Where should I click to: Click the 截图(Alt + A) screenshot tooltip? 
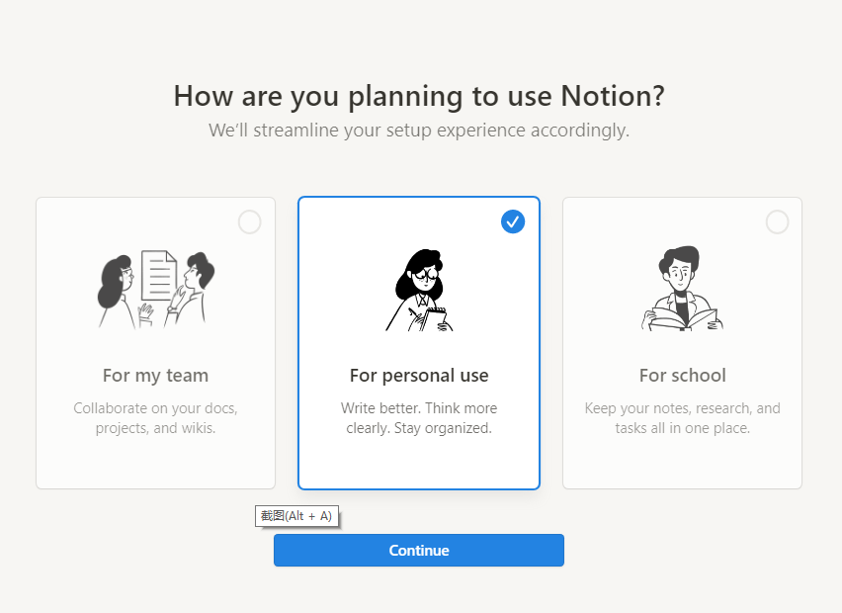click(x=296, y=516)
